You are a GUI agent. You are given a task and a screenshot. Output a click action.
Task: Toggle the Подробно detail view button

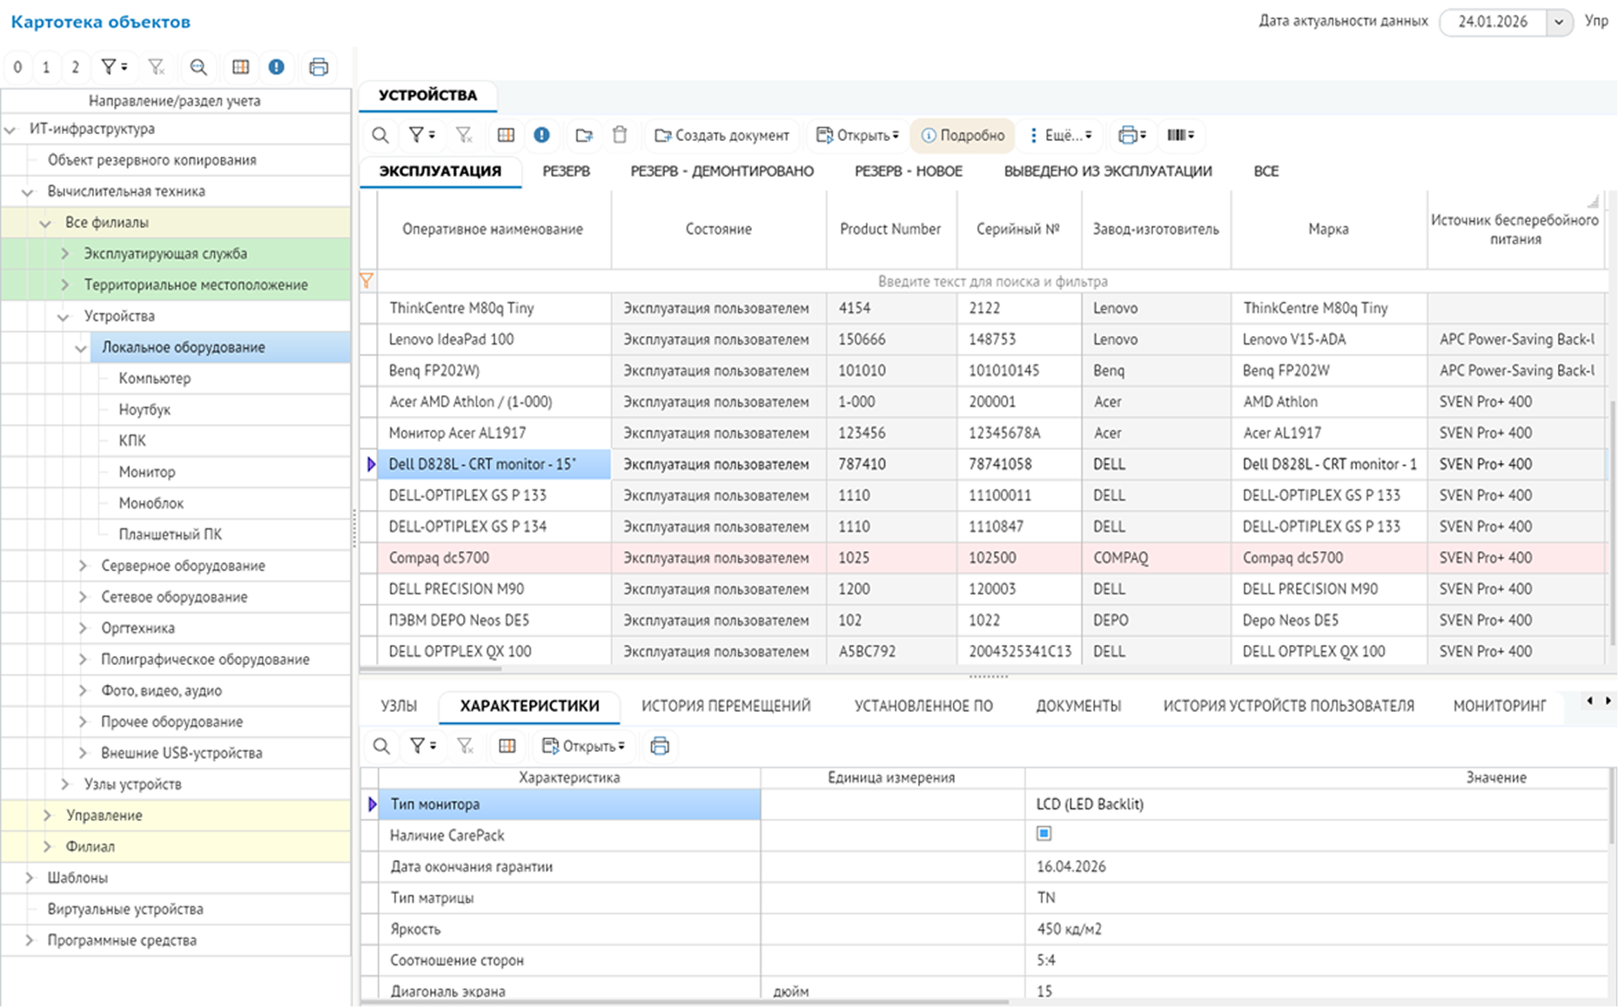coord(963,135)
